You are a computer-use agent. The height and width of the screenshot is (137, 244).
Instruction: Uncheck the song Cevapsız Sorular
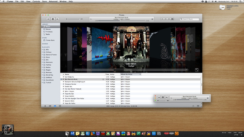tap(63, 84)
